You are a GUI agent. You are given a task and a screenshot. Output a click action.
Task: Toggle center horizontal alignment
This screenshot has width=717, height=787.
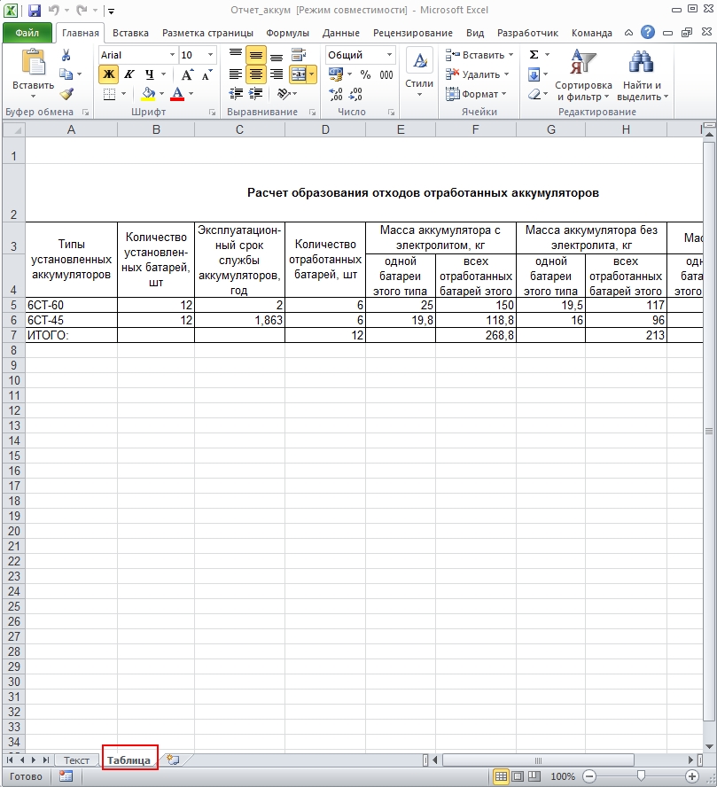tap(256, 74)
